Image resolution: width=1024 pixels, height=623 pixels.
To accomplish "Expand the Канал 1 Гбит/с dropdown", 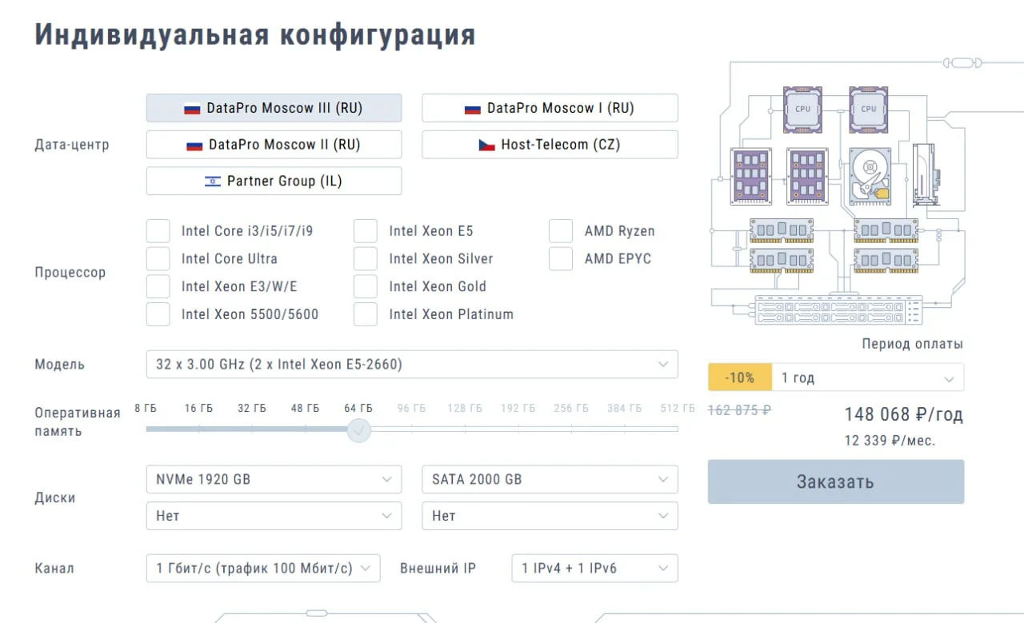I will (263, 568).
